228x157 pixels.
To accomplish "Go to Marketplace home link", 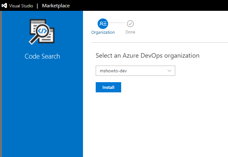I will 56,6.
